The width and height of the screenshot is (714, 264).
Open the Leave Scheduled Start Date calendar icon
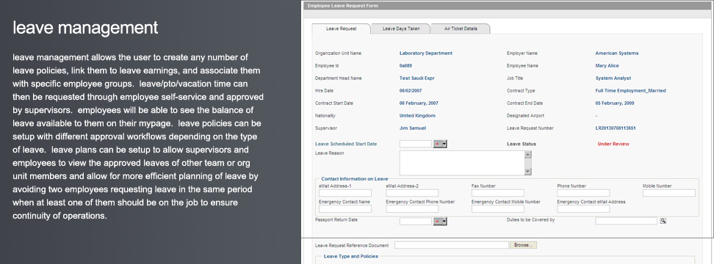coord(440,144)
